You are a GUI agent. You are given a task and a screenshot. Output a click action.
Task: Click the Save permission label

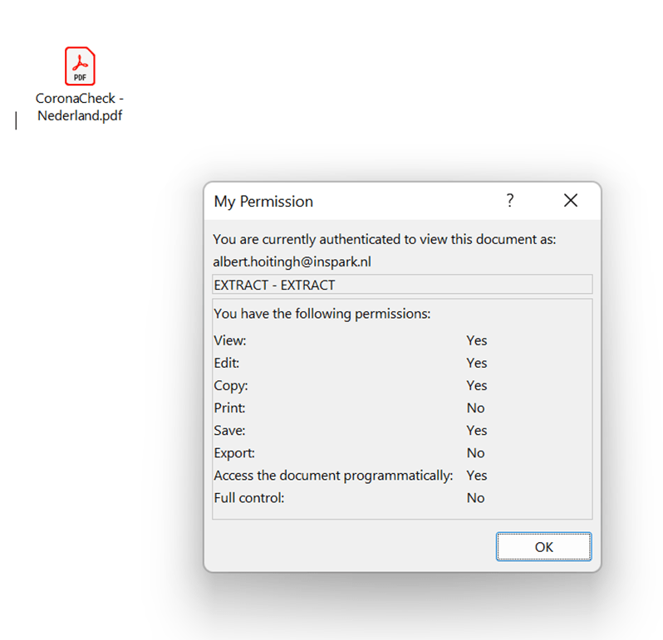pyautogui.click(x=229, y=430)
